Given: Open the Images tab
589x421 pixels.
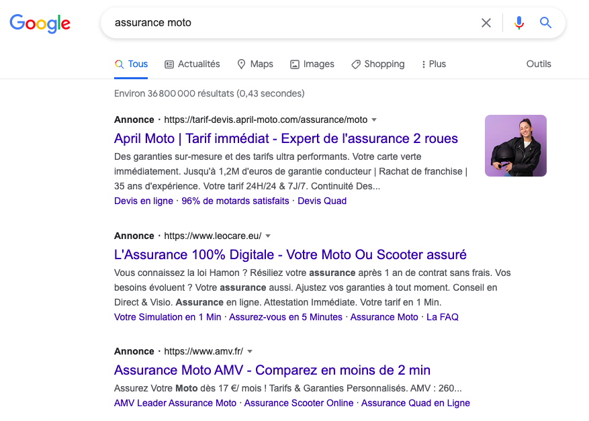Looking at the screenshot, I should pyautogui.click(x=312, y=64).
